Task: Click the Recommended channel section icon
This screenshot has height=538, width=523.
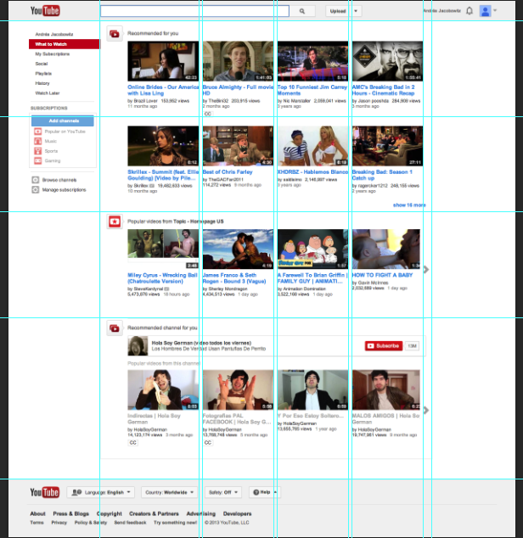Action: [115, 328]
